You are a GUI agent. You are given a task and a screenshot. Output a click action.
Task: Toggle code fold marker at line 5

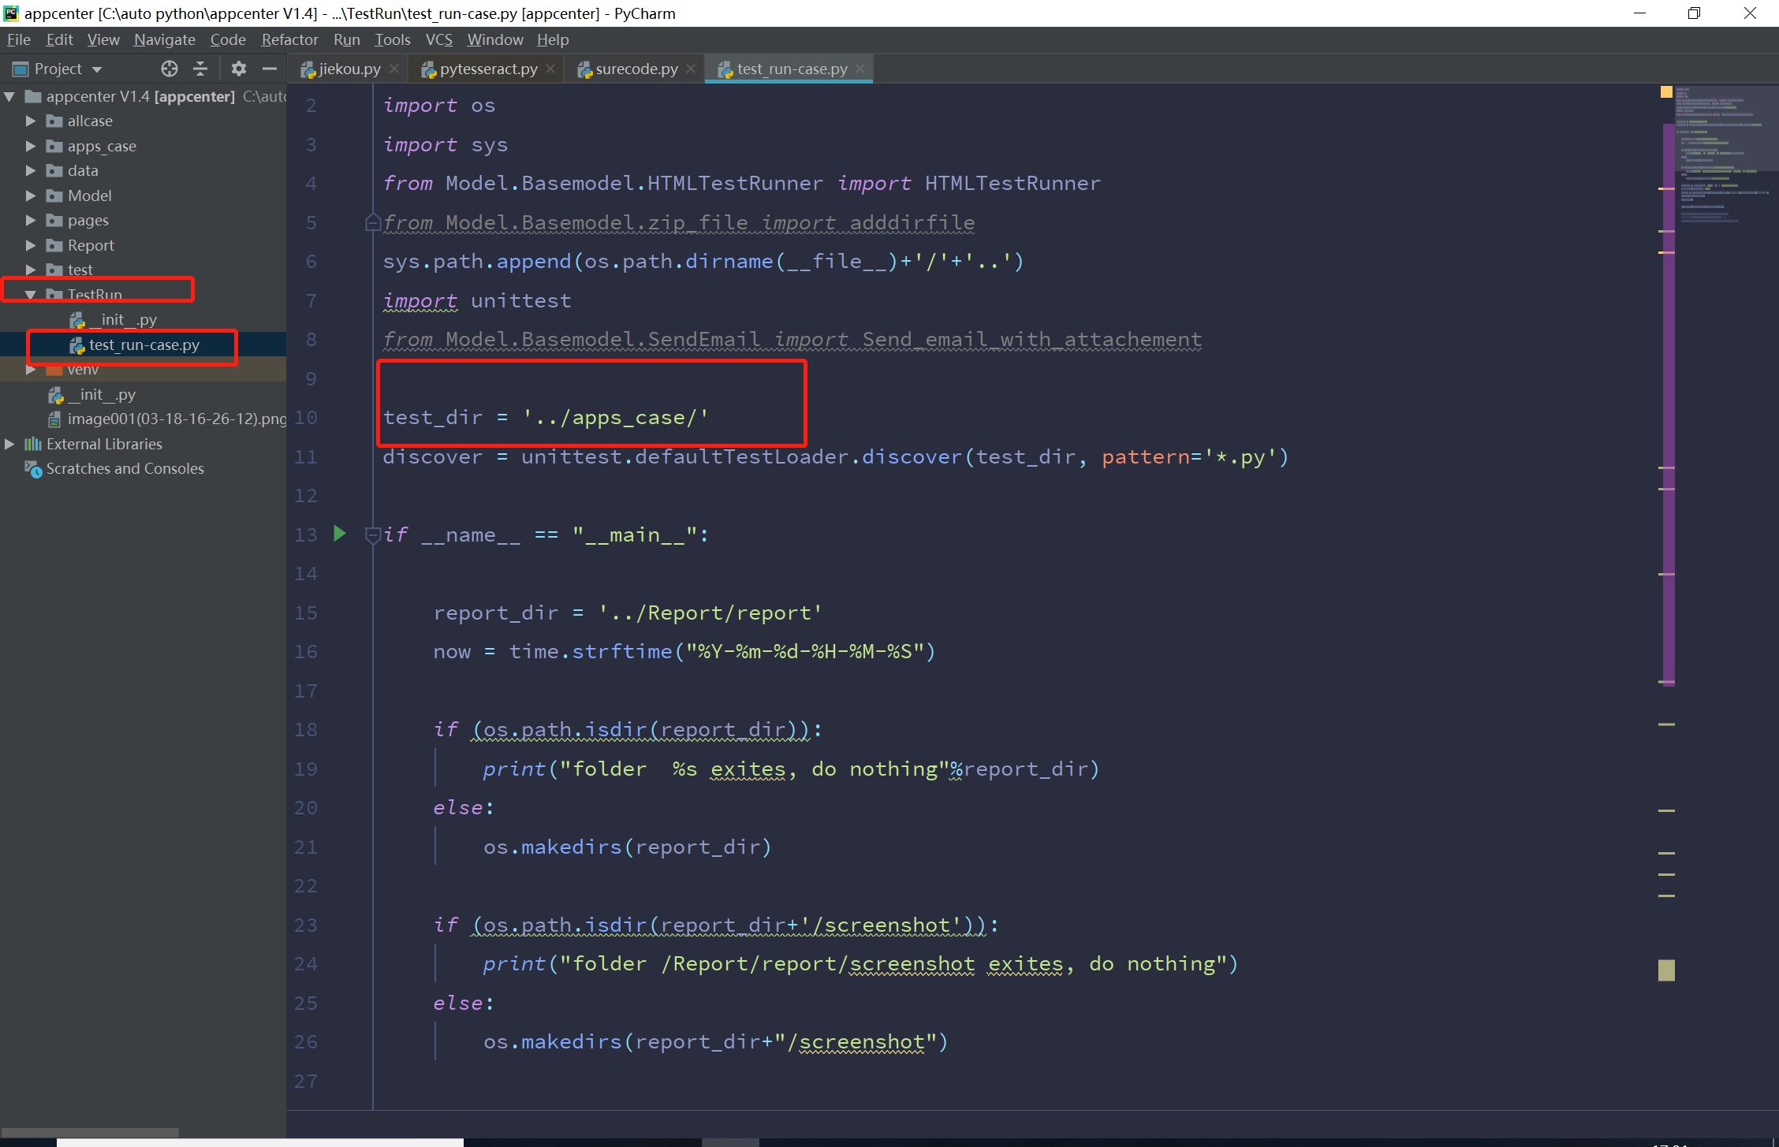coord(373,223)
